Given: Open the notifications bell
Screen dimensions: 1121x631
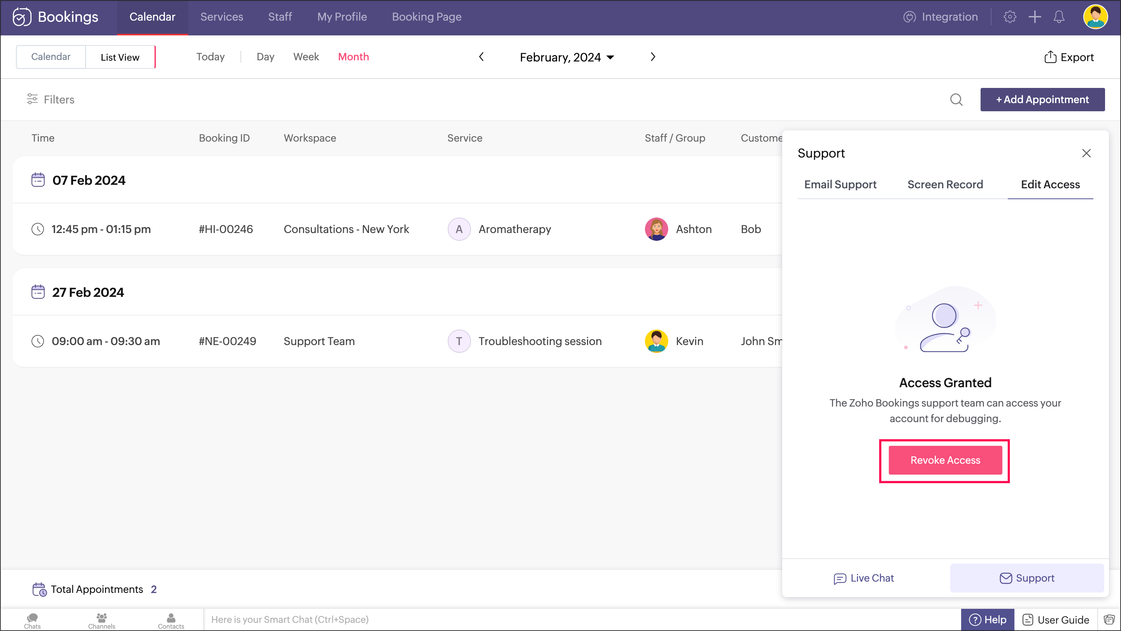Looking at the screenshot, I should tap(1059, 17).
